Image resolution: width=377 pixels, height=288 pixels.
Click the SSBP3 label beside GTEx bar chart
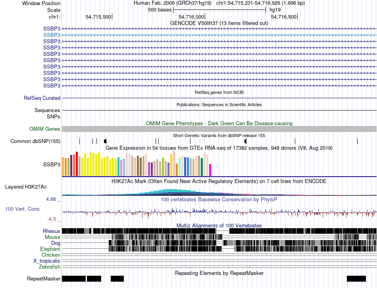click(52, 164)
